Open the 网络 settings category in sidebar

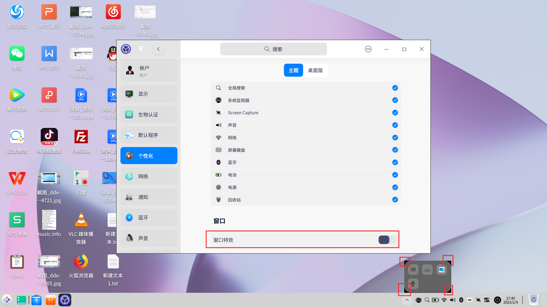point(149,176)
